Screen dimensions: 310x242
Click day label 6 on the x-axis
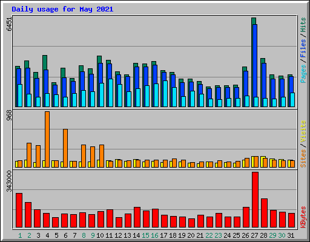point(65,235)
